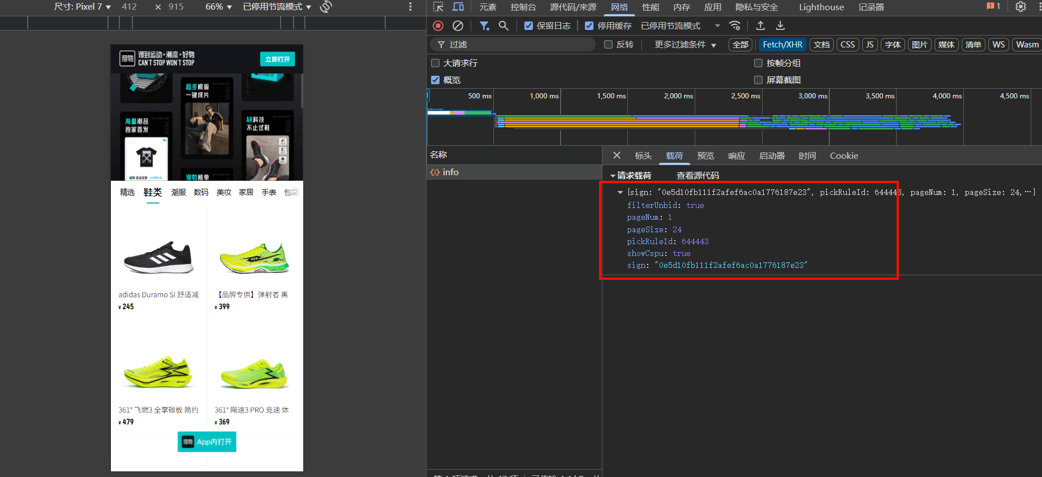Export HAR file download icon

coord(780,25)
